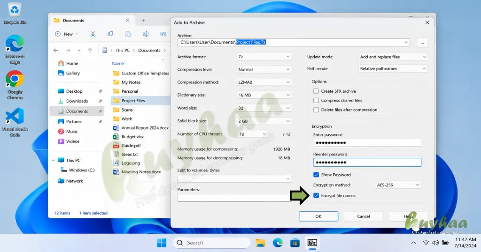The image size is (481, 252).
Task: Open Solid block size dropdown
Action: coord(264,121)
